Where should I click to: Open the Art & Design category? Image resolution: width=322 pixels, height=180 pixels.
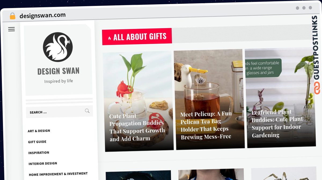pos(39,131)
